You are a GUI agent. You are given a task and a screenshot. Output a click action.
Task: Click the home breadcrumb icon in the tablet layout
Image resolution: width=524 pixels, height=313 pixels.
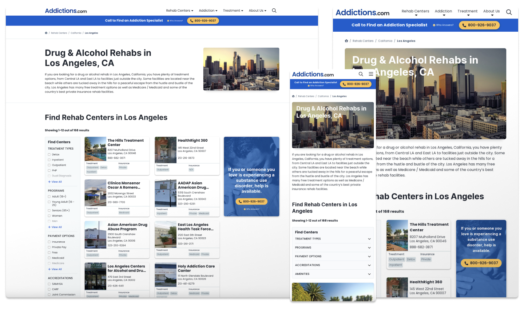(x=346, y=41)
